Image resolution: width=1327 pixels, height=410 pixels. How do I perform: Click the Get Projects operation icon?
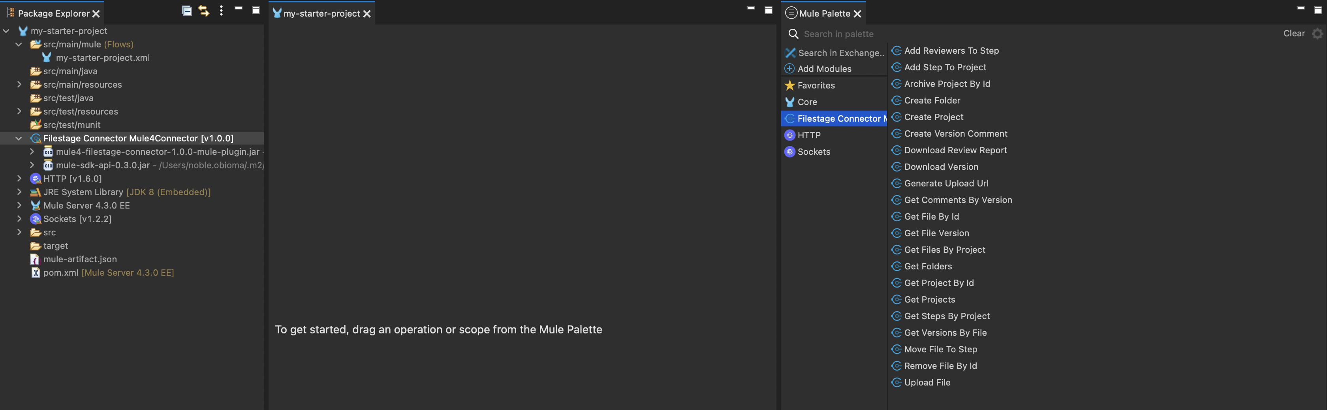[x=897, y=299]
